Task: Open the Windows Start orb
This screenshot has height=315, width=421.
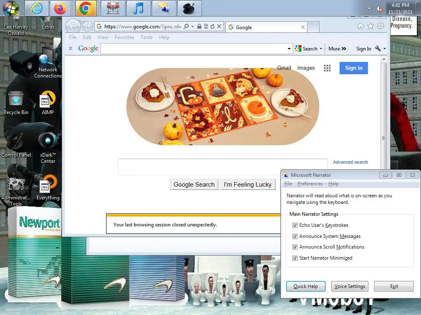Action: [11, 8]
